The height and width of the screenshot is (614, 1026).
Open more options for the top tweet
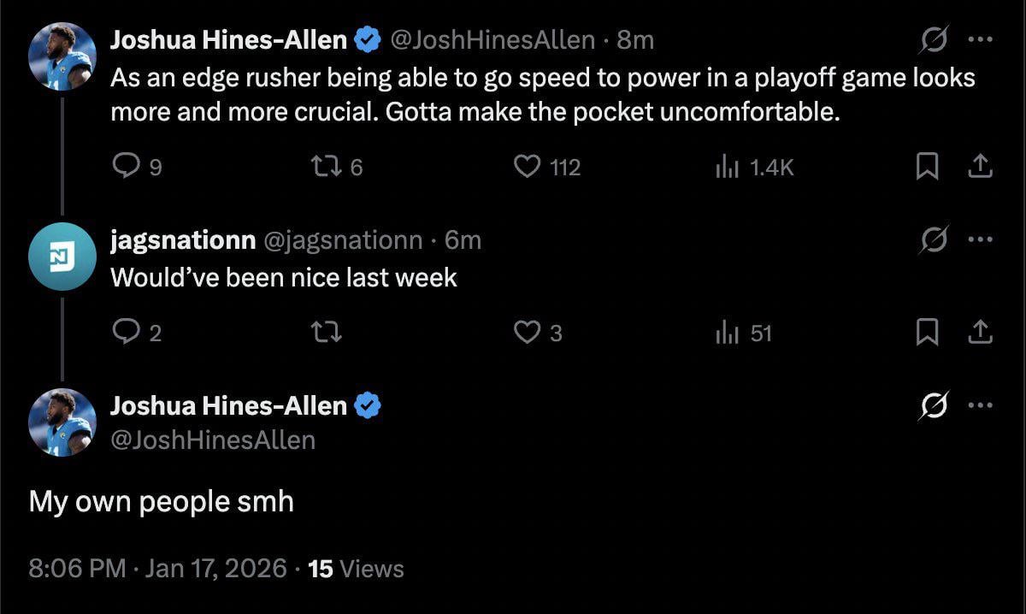(x=979, y=39)
